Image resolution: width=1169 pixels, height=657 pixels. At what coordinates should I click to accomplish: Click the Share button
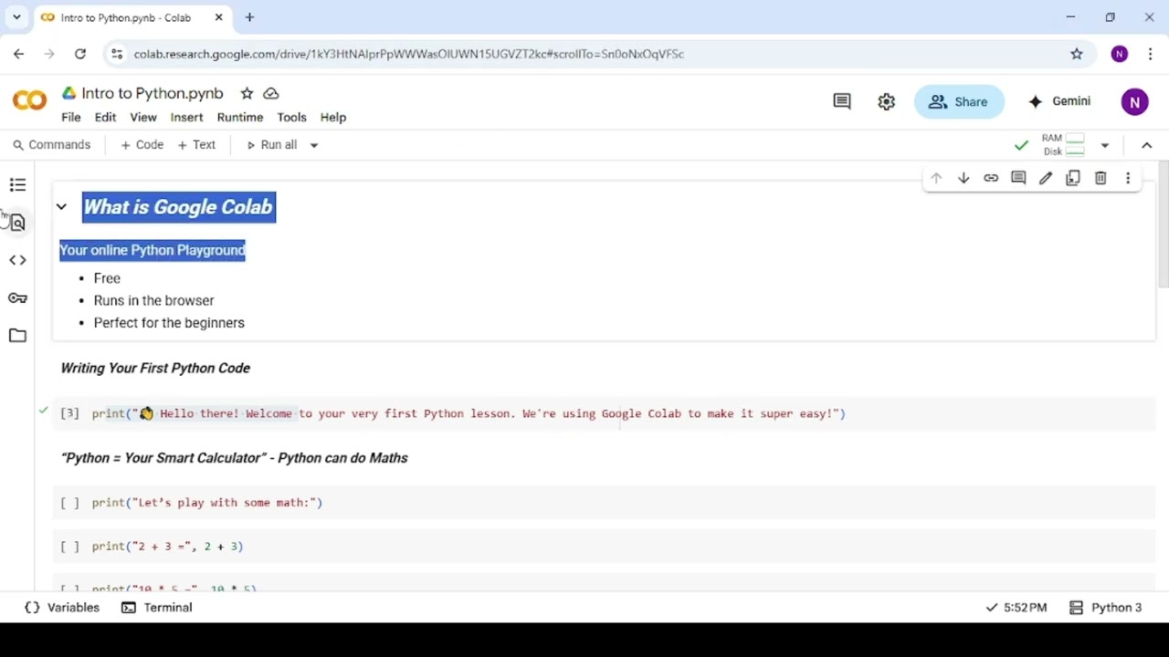pos(959,101)
